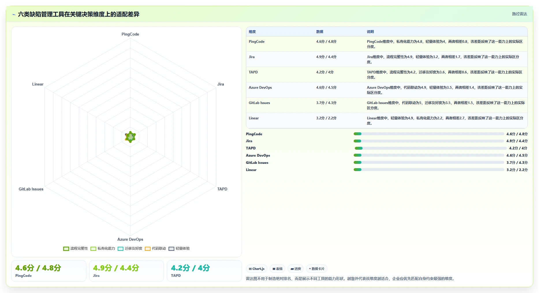Click the 数据卡片 chip
This screenshot has width=539, height=293.
pyautogui.click(x=316, y=269)
